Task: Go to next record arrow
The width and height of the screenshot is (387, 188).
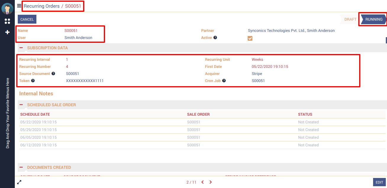Action: point(211,182)
